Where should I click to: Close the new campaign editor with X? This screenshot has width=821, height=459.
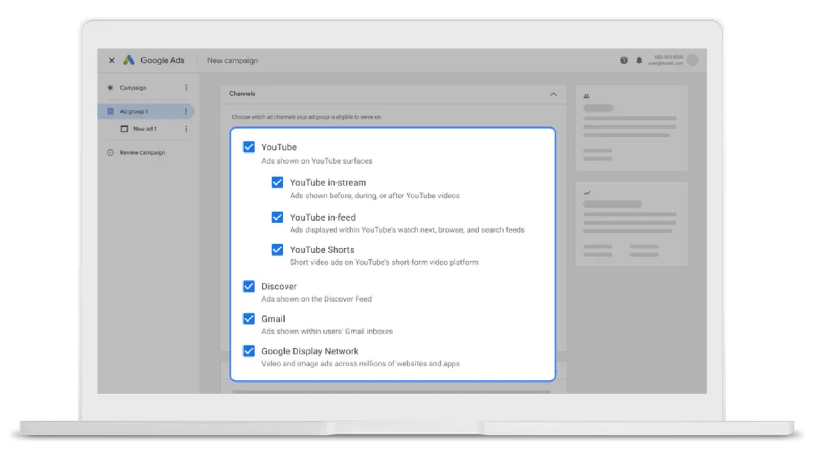[x=112, y=60]
